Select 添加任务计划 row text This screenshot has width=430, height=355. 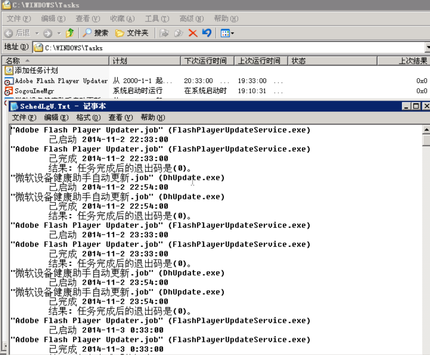pyautogui.click(x=36, y=71)
